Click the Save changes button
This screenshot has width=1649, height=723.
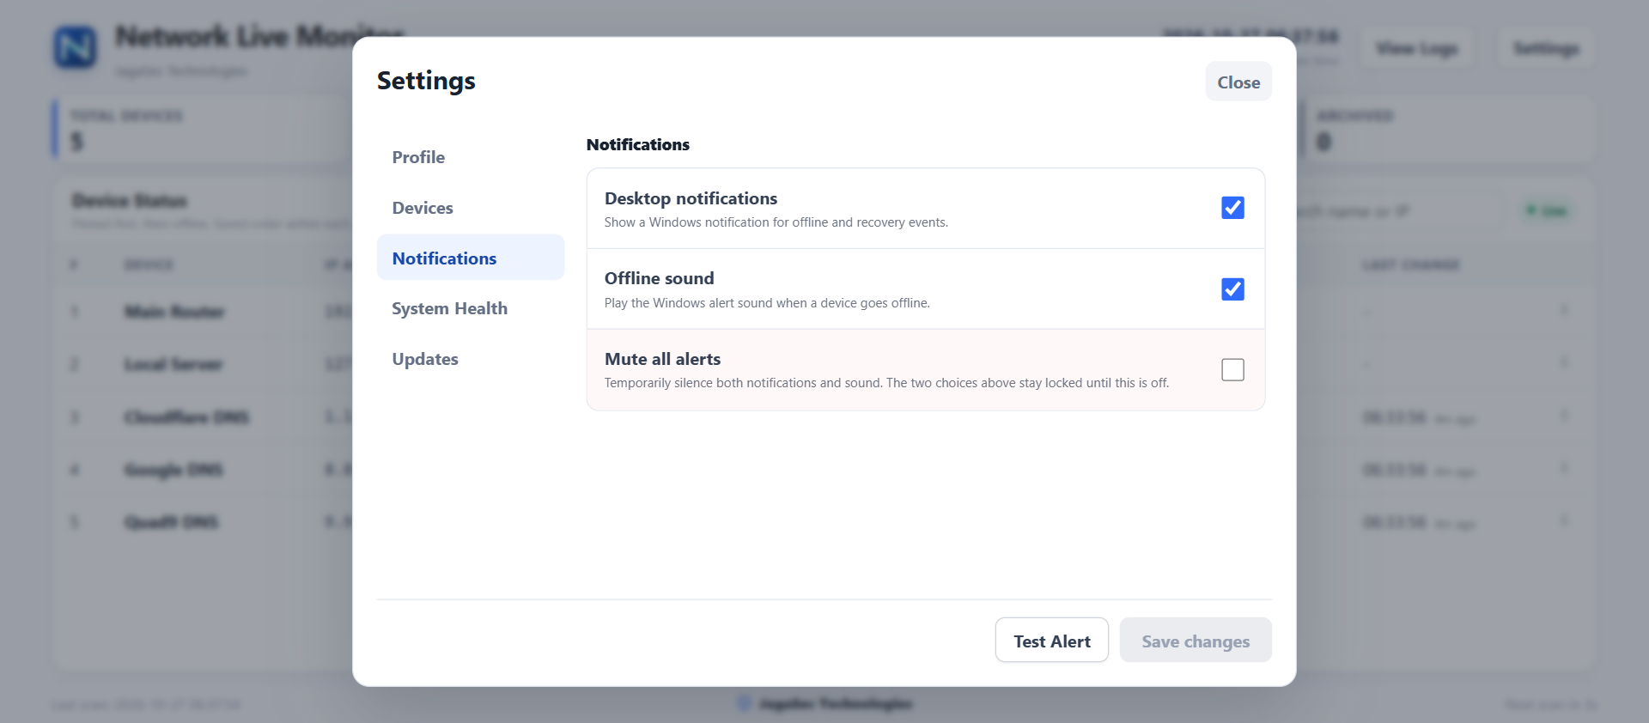(x=1196, y=641)
